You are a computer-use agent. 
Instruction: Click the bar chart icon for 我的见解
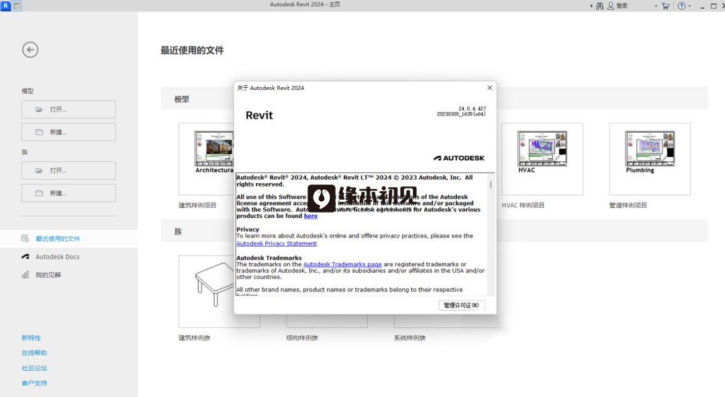25,274
